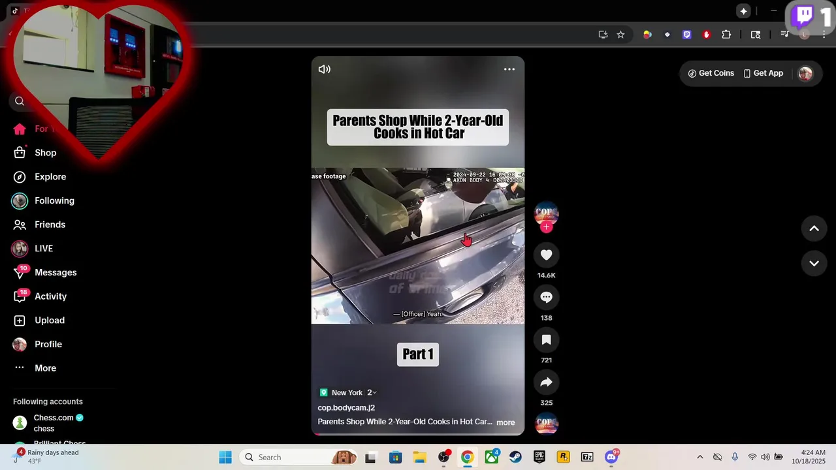The image size is (836, 470).
Task: Open the comments with 138 count
Action: click(547, 298)
